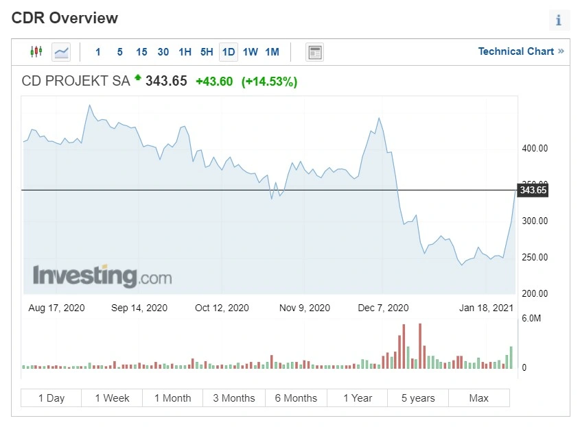
Task: Select the area line chart icon
Action: (61, 52)
